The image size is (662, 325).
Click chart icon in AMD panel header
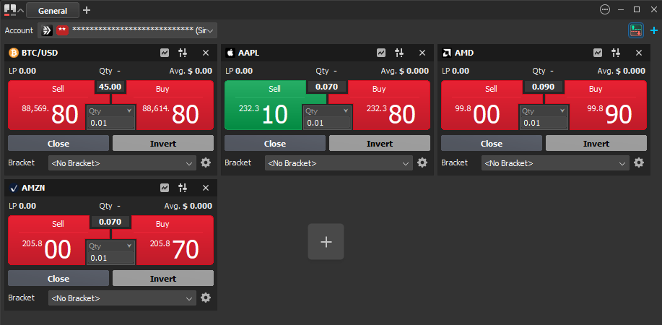598,53
